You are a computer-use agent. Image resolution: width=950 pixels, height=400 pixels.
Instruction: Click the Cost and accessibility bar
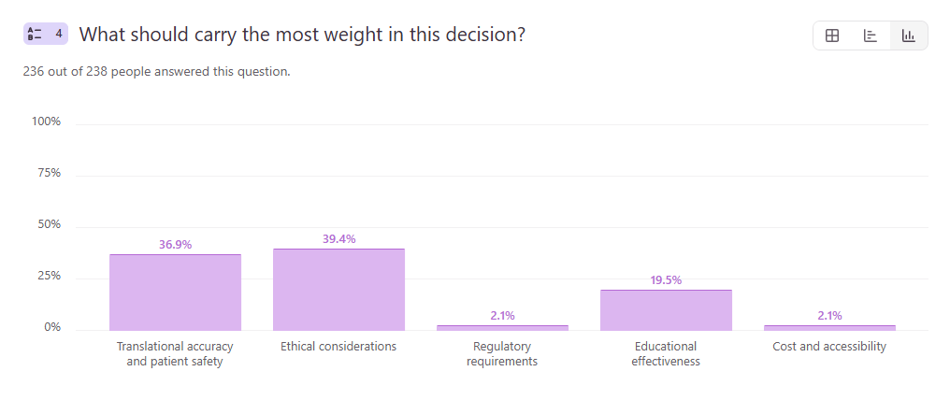pyautogui.click(x=829, y=327)
